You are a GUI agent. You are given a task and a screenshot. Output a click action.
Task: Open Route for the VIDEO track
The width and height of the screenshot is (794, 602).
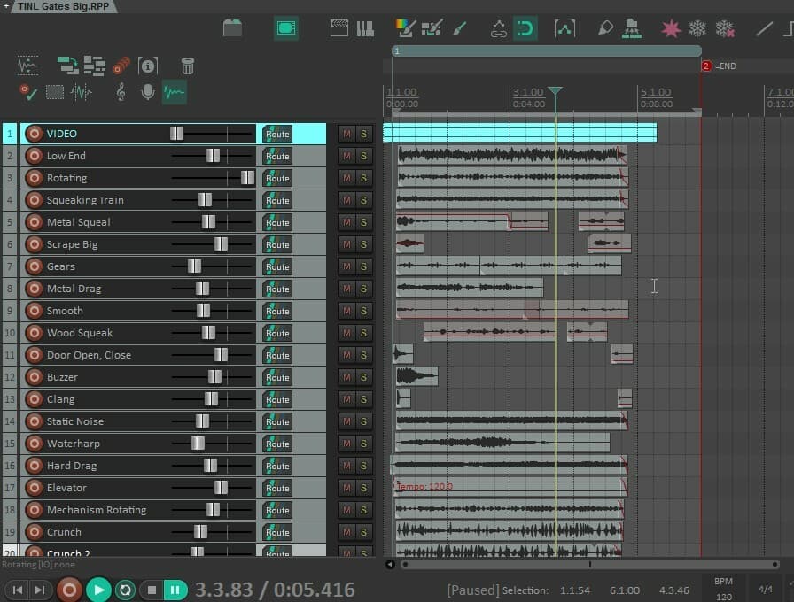pyautogui.click(x=277, y=134)
